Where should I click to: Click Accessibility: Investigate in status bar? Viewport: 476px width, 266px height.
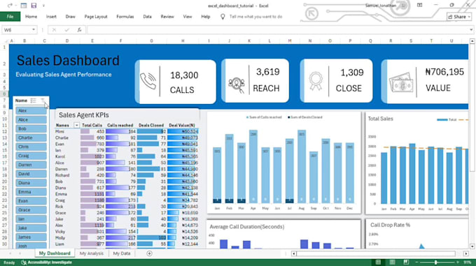coord(46,263)
